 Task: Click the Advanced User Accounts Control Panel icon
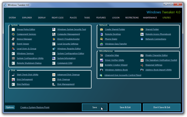coord(101,75)
